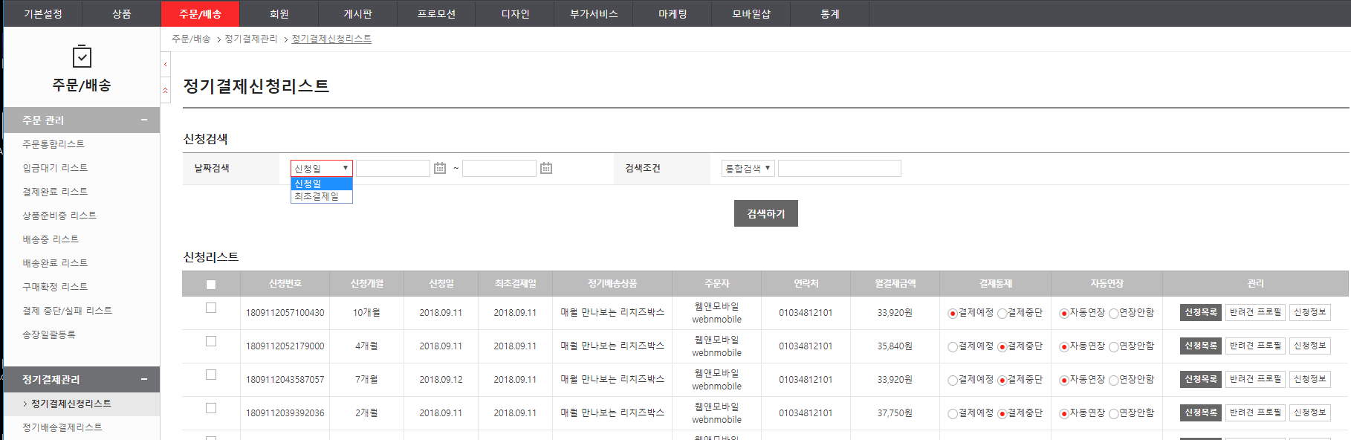Open the start date calendar picker

pos(440,169)
